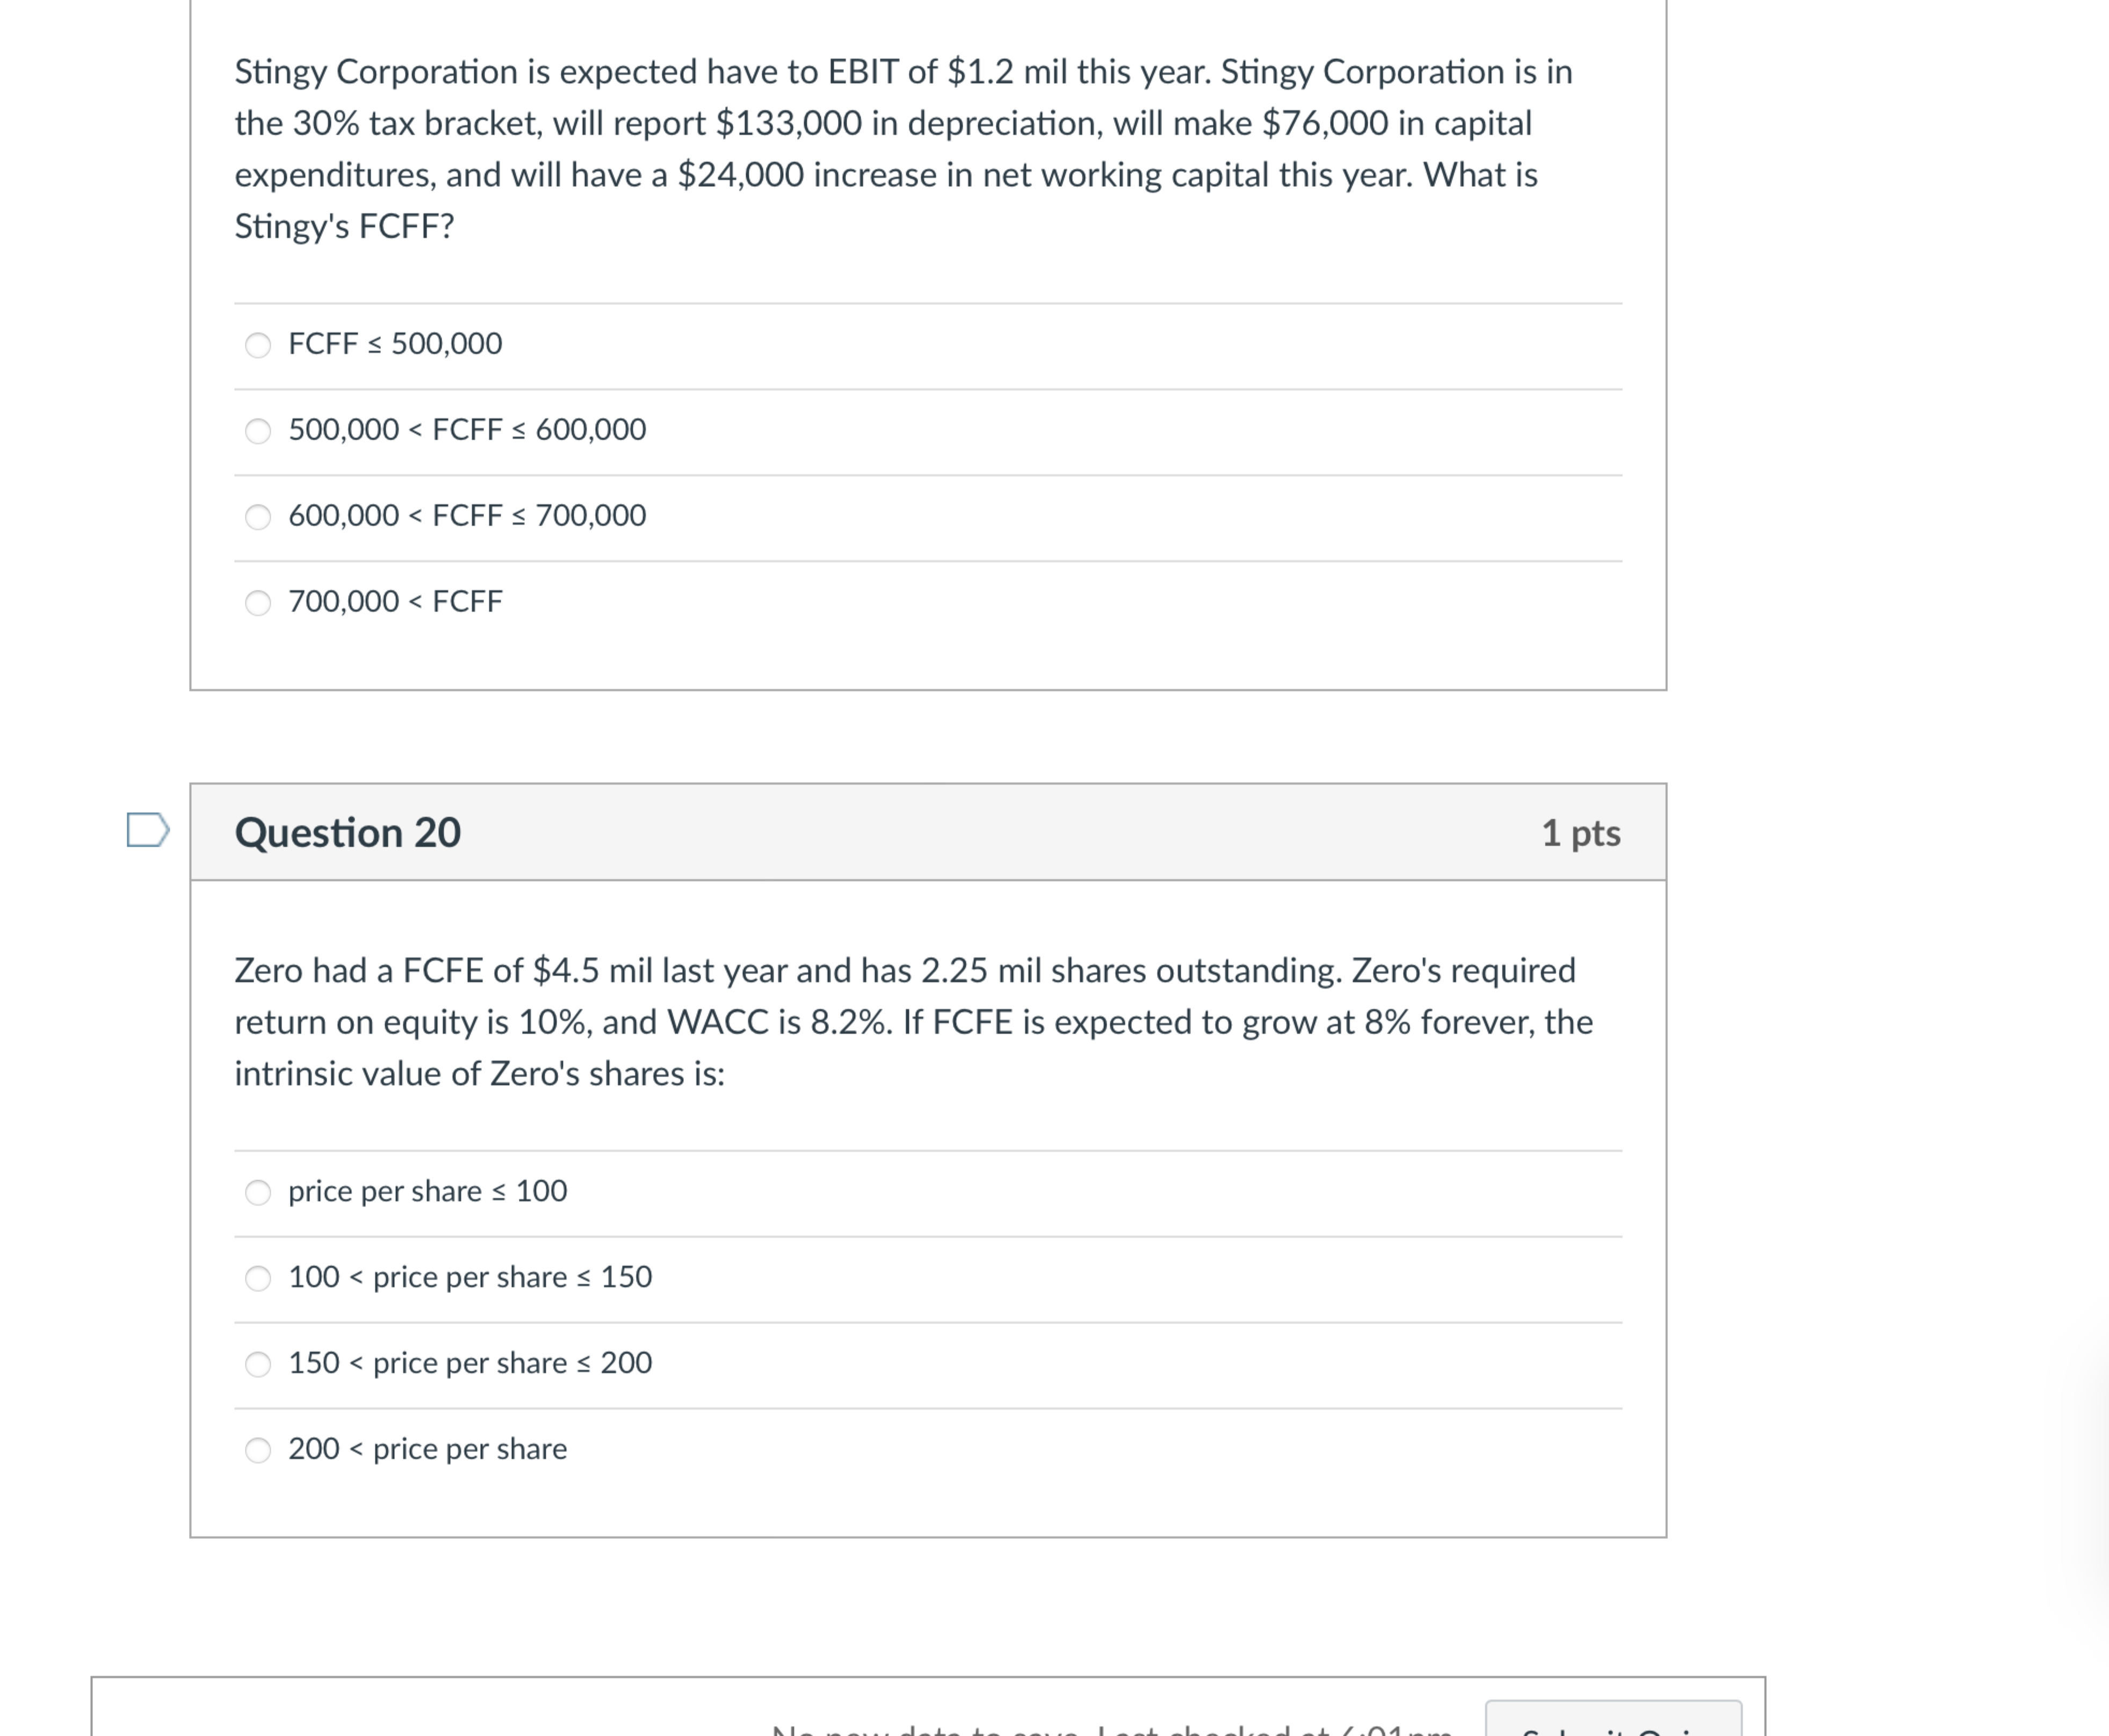Select answer 700,000 < FCFF
2109x1736 pixels.
258,601
